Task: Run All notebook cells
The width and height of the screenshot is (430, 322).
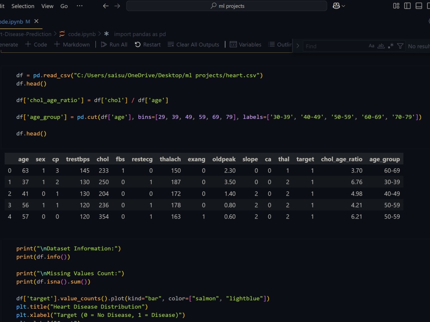Action: pos(114,44)
